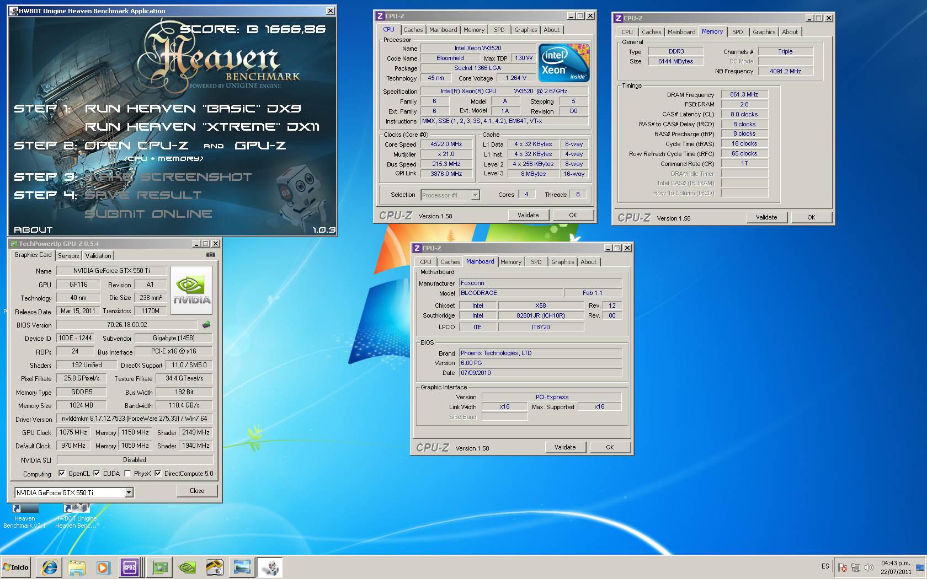The width and height of the screenshot is (927, 579).
Task: Click the NVIDIA logo in GPU-Z
Action: click(191, 290)
